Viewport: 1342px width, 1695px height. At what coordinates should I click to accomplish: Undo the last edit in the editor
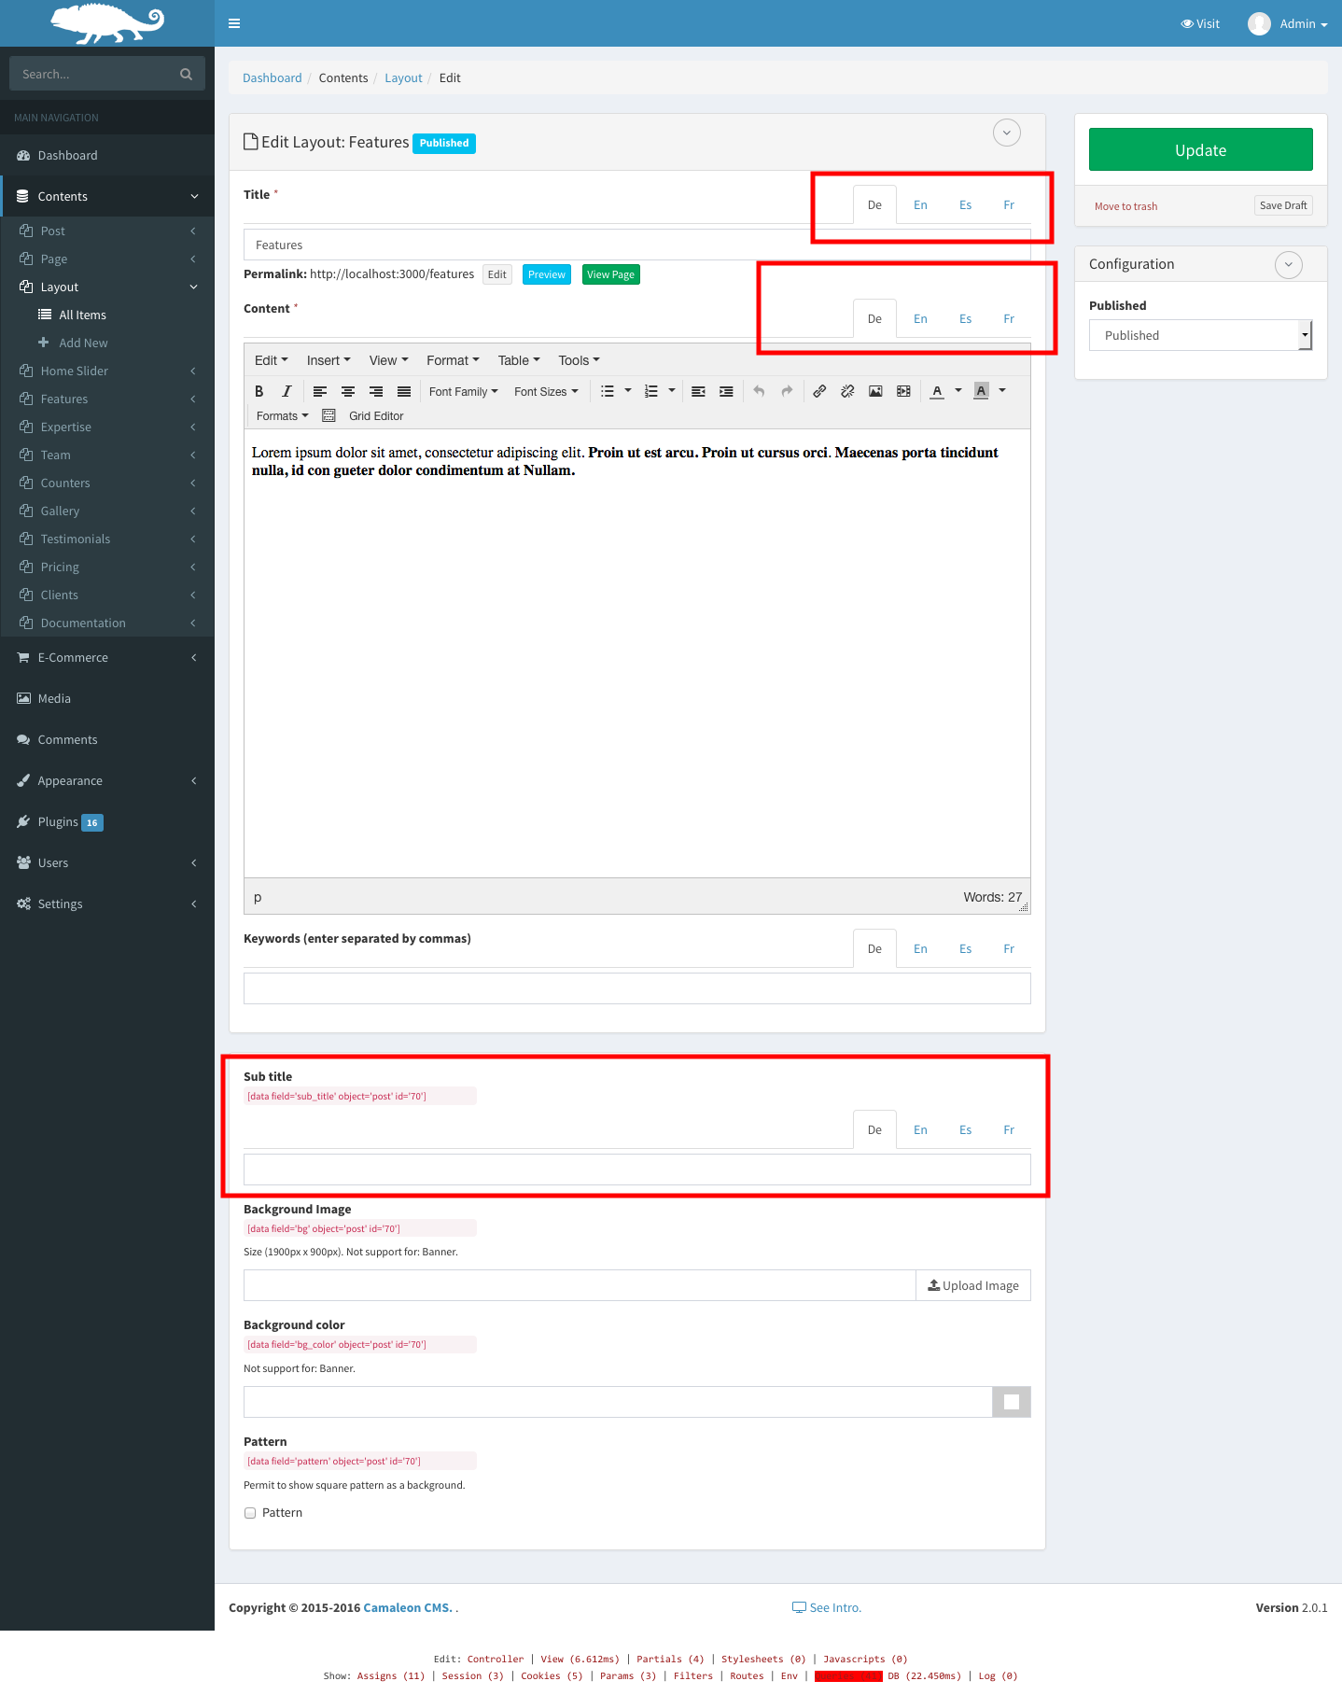(759, 392)
